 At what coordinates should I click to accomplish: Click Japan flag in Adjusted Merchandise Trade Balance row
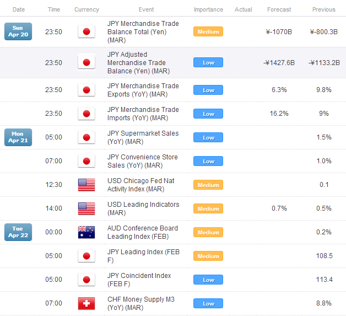tap(86, 62)
